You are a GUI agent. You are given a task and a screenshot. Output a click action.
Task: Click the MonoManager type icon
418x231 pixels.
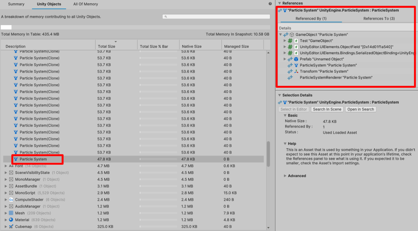pyautogui.click(x=11, y=180)
